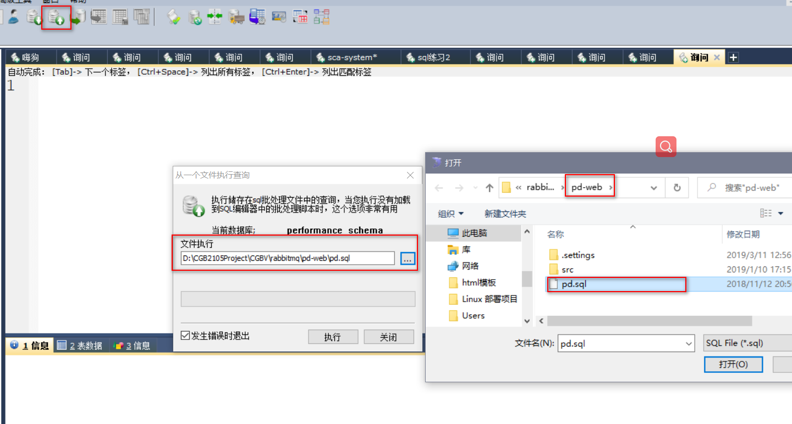Toggle the 发生错误时退出 checkbox
The height and width of the screenshot is (424, 792).
(185, 335)
